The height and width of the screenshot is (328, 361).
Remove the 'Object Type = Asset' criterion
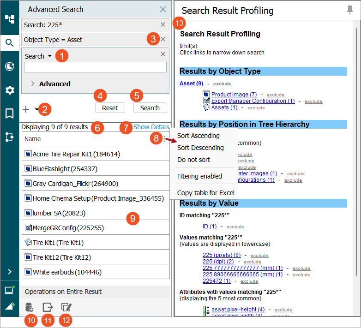163,39
